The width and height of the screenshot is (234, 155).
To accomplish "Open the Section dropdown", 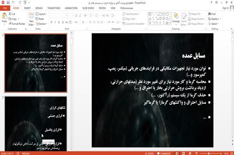I will click(41, 24).
